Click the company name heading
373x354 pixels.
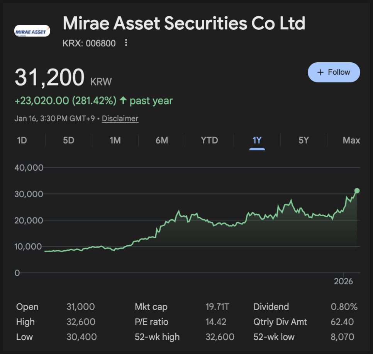[x=184, y=23]
